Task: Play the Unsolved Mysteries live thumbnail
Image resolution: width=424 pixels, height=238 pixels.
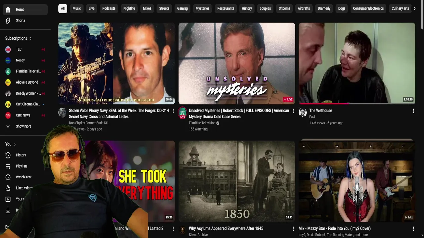Action: pos(237,63)
